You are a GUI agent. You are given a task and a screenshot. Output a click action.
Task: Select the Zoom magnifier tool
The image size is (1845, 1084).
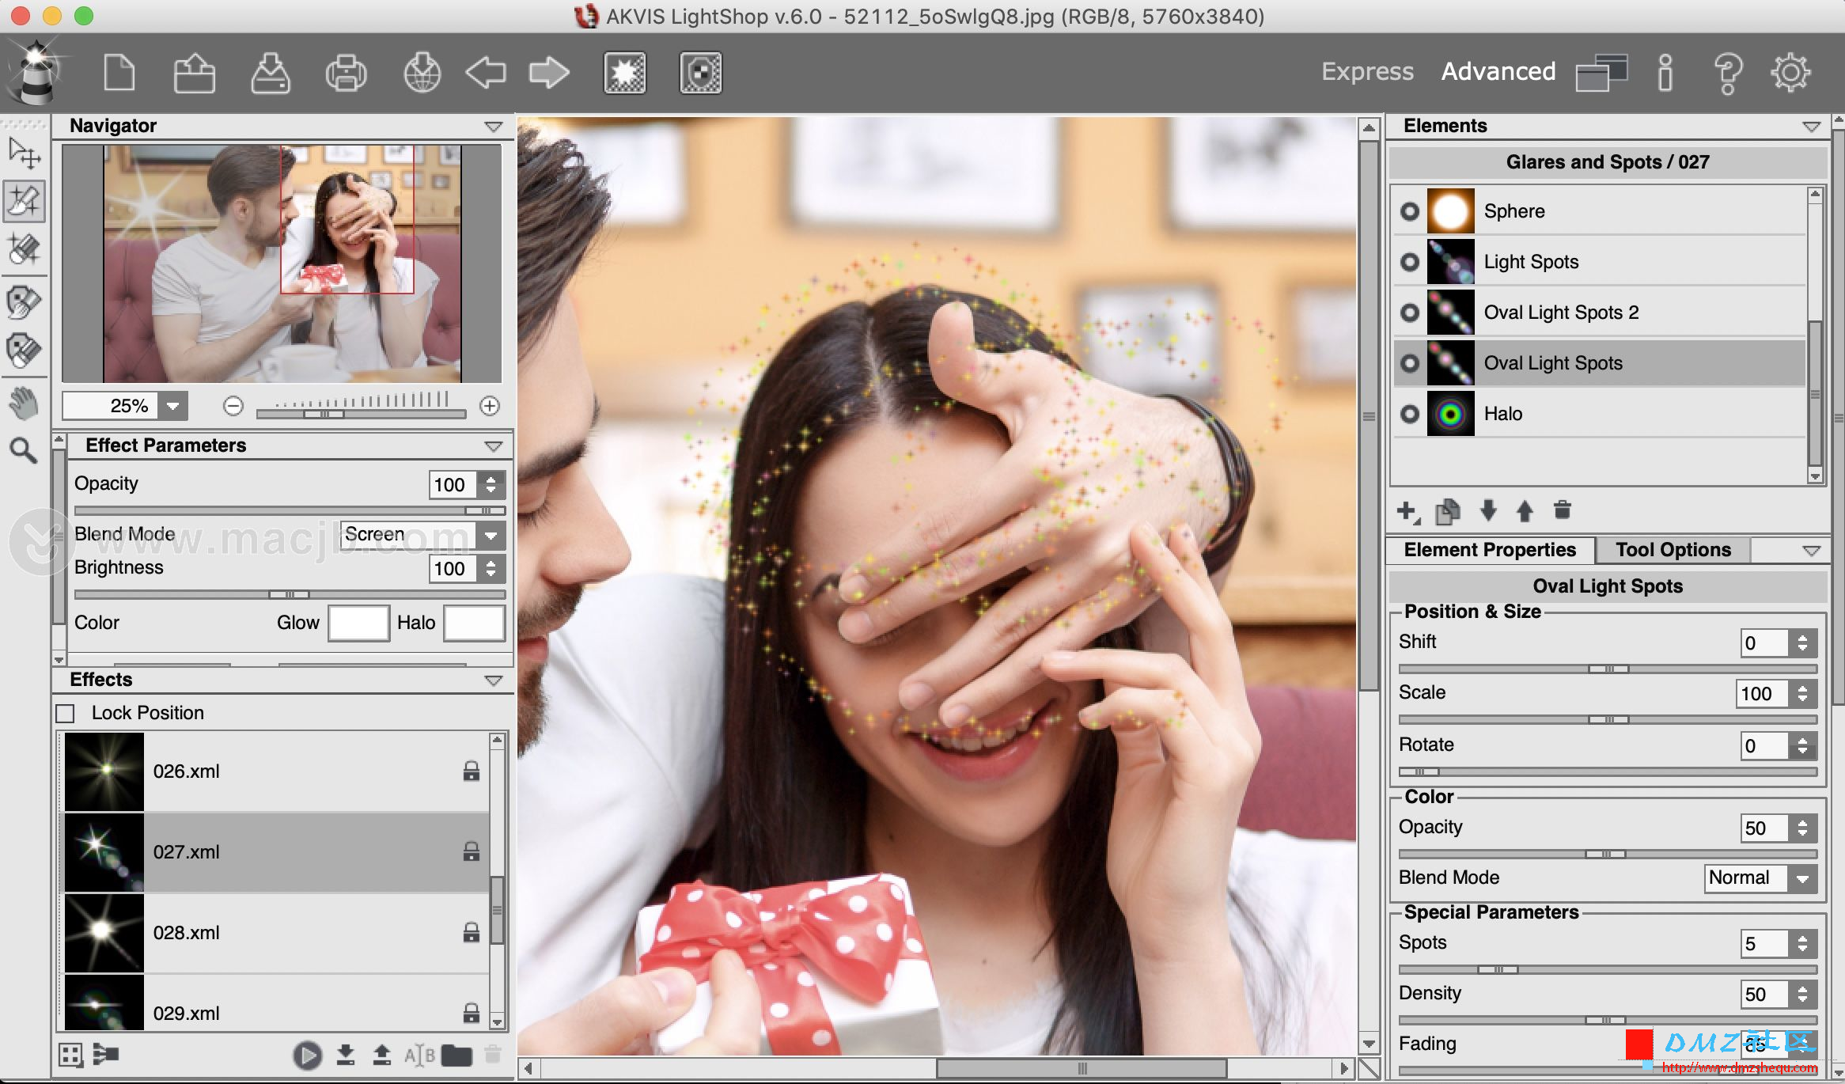click(x=24, y=450)
